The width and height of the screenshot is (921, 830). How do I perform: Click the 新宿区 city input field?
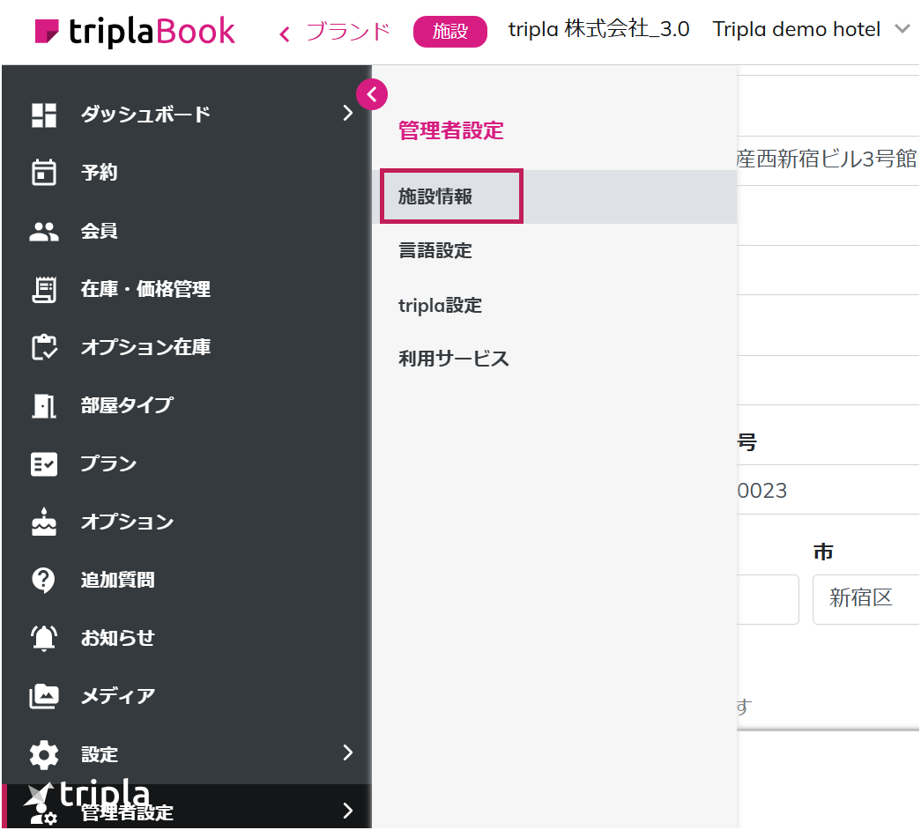point(865,599)
